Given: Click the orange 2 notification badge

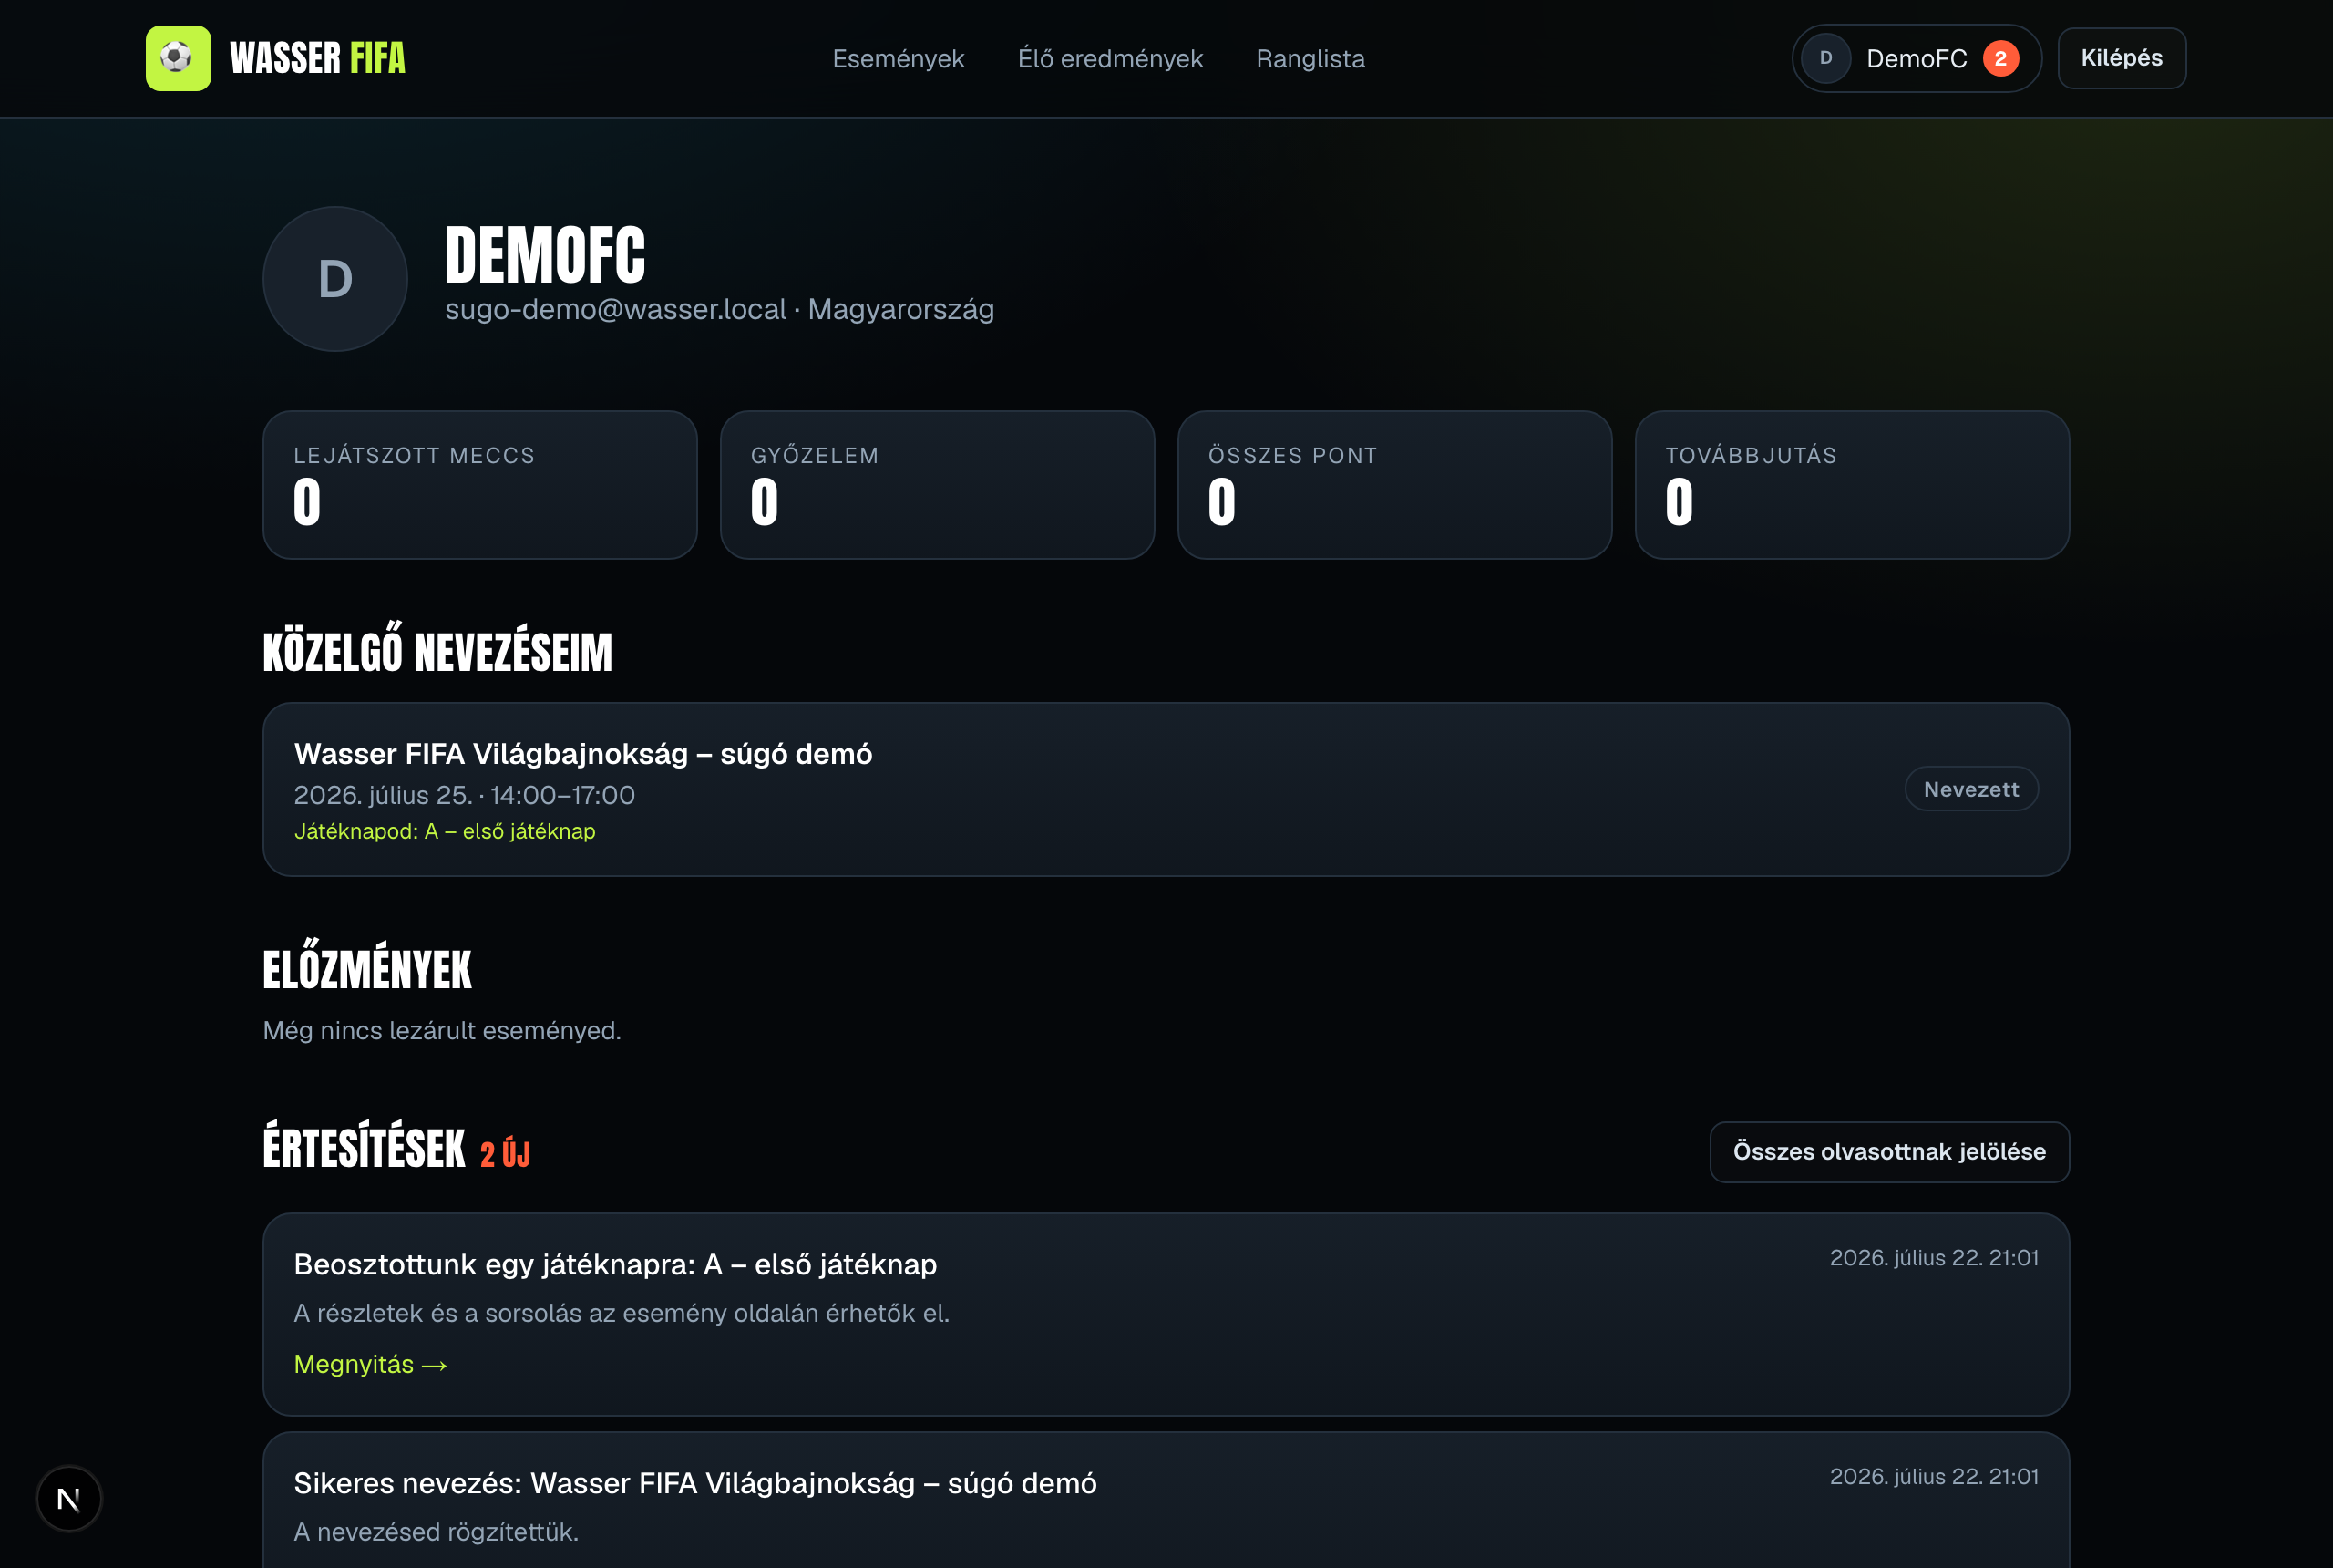Looking at the screenshot, I should click(x=2000, y=58).
